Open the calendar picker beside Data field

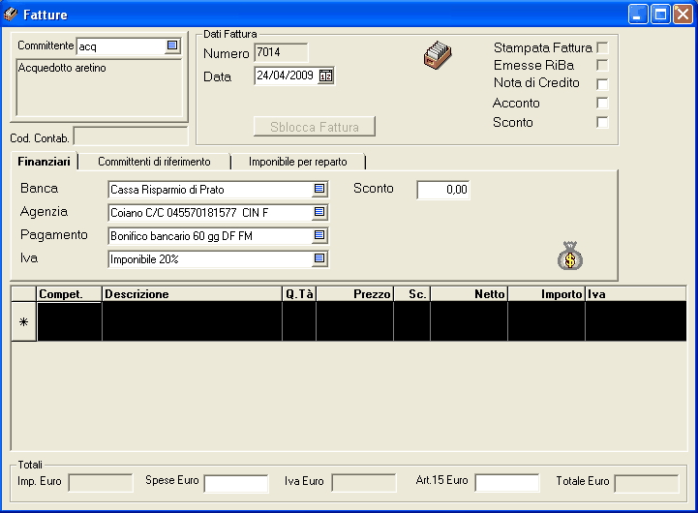pyautogui.click(x=325, y=76)
